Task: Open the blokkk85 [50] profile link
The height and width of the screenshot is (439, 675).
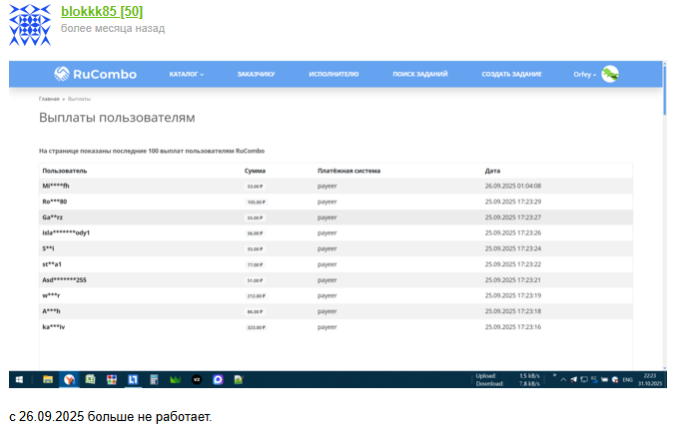Action: [102, 11]
